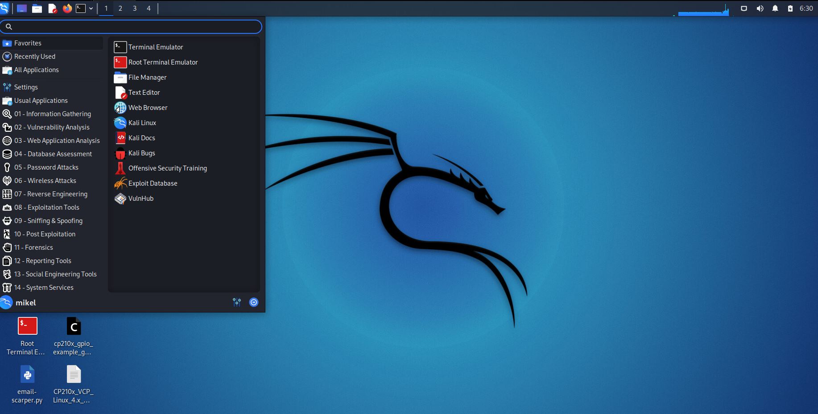Click the Show Desktop panel icon
The width and height of the screenshot is (818, 414).
(x=22, y=8)
